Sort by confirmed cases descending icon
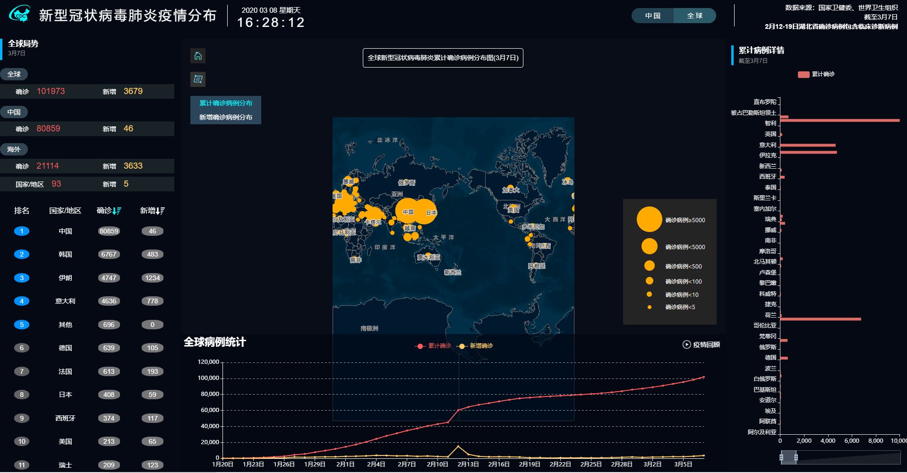The height and width of the screenshot is (473, 907). [x=117, y=211]
